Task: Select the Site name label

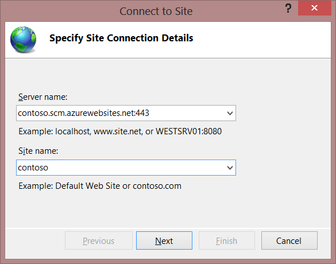Action: coord(38,151)
